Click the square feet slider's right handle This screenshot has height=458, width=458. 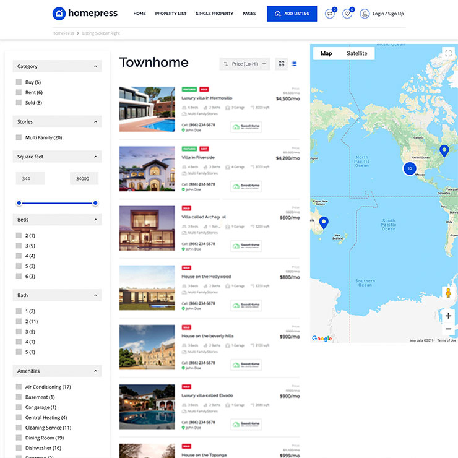[x=95, y=203]
